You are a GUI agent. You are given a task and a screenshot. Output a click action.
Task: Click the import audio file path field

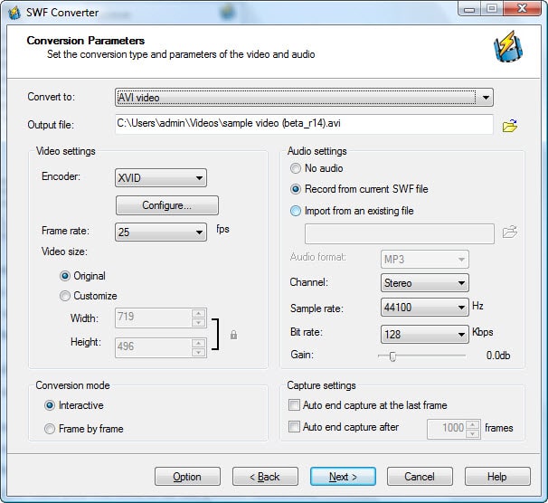tap(400, 233)
